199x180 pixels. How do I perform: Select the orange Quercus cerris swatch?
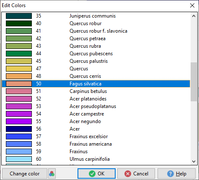pos(19,76)
